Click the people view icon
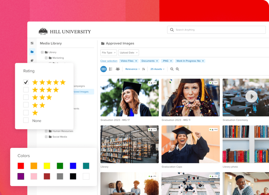This screenshot has height=195, width=269. pyautogui.click(x=118, y=69)
